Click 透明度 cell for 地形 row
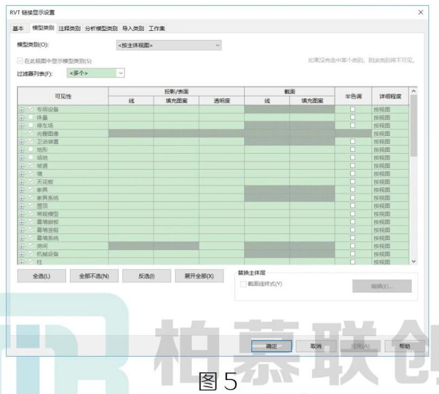The image size is (439, 394). pyautogui.click(x=222, y=150)
